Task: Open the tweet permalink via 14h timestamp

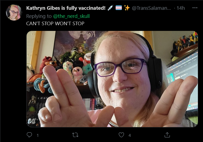Action: point(180,8)
